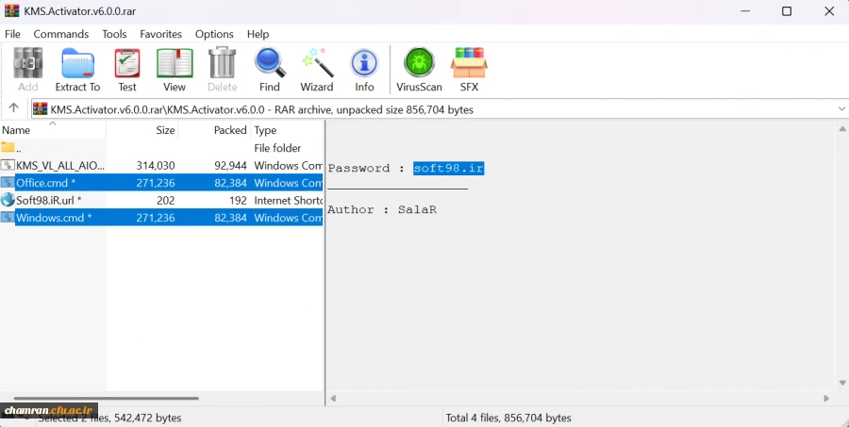The image size is (849, 427).
Task: Click the Office.cmd file icon
Action: [8, 182]
